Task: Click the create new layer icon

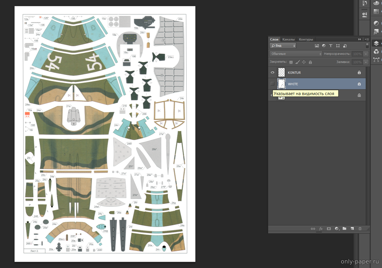Action: pos(352,229)
